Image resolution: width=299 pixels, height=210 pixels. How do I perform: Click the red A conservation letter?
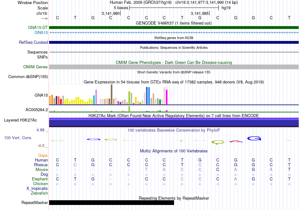tap(236, 141)
